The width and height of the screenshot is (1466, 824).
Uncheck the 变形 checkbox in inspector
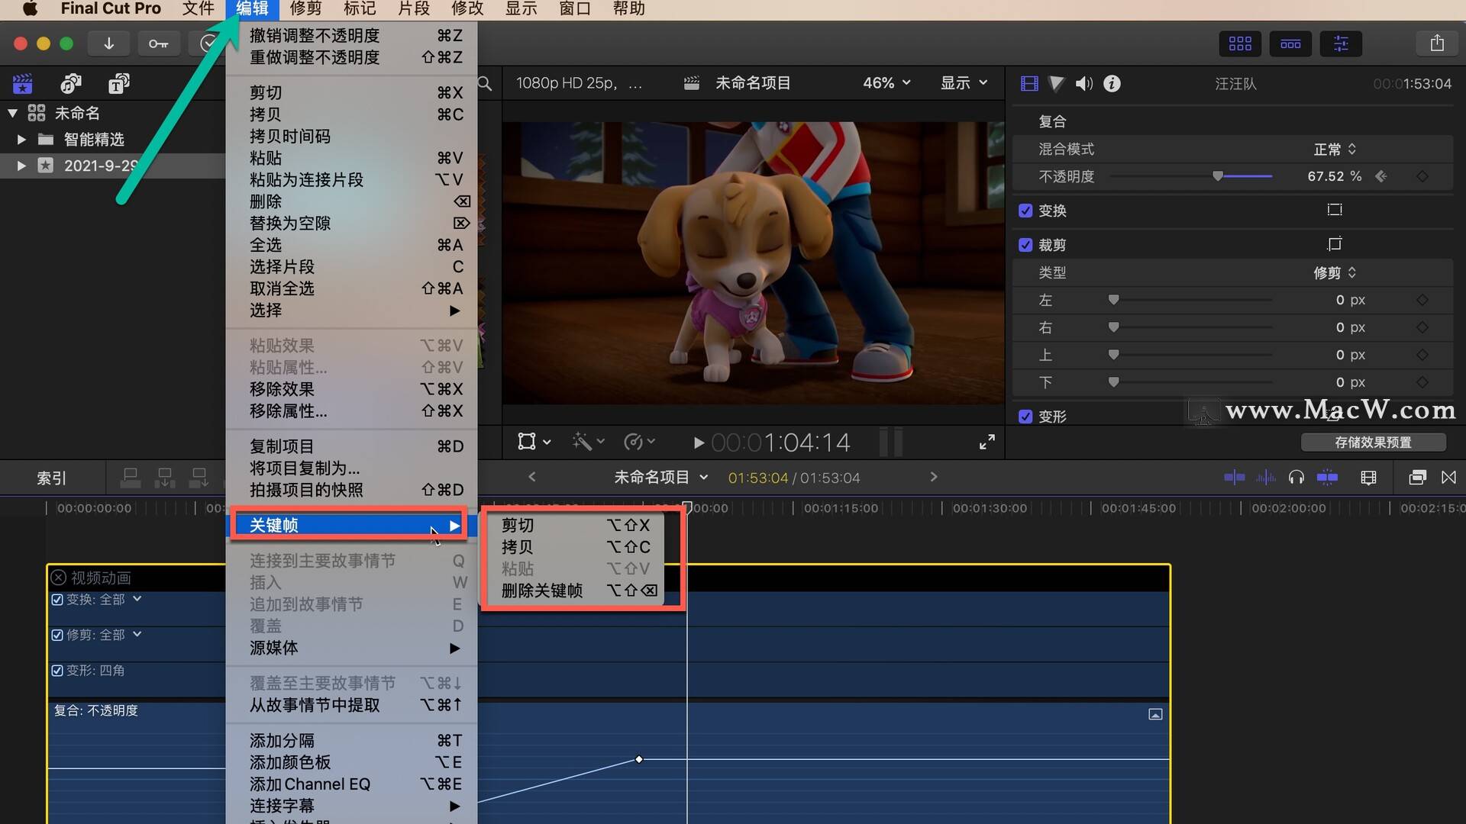pyautogui.click(x=1025, y=417)
